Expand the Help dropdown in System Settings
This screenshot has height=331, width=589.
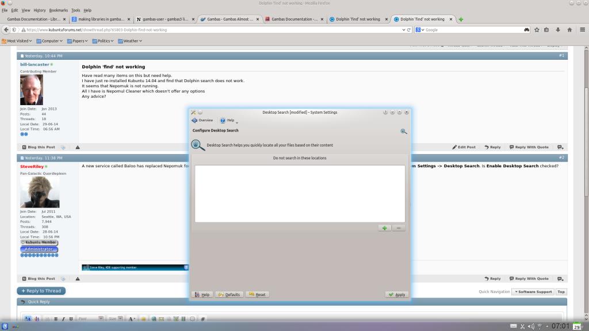click(x=229, y=121)
